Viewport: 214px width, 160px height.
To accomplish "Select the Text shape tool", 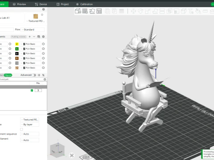I will pyautogui.click(x=191, y=11).
